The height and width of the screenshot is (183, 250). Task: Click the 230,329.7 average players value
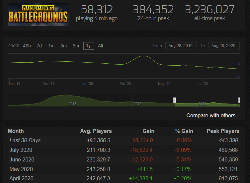[98, 159]
